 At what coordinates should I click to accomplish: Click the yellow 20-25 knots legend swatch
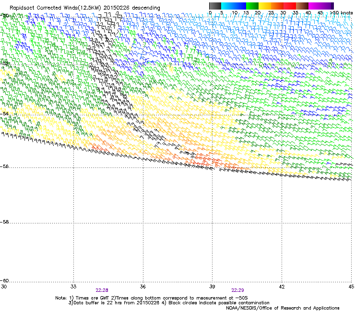(x=265, y=6)
